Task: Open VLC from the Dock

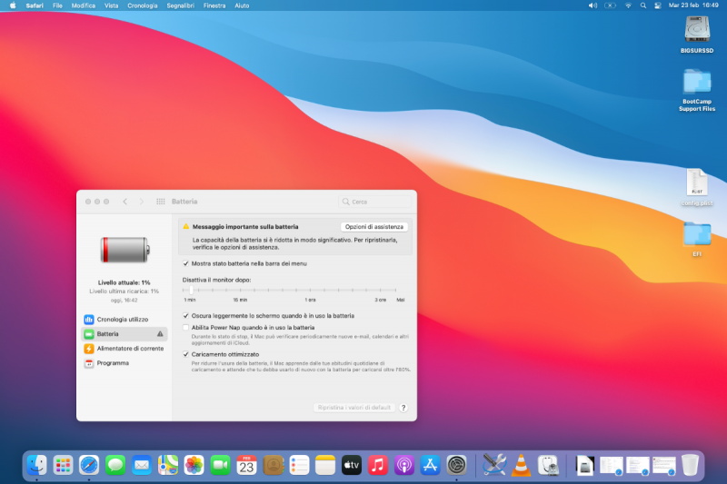Action: [521, 465]
